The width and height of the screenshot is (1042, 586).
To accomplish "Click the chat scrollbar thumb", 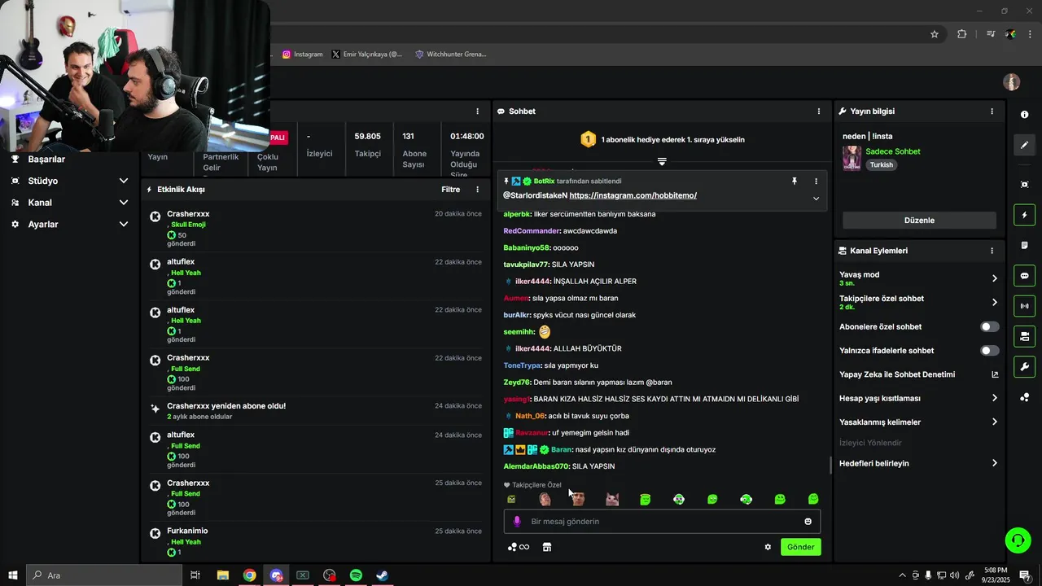I will [830, 465].
